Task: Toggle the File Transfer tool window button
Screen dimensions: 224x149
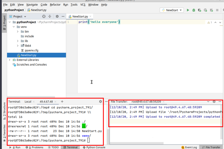Action: [211, 147]
